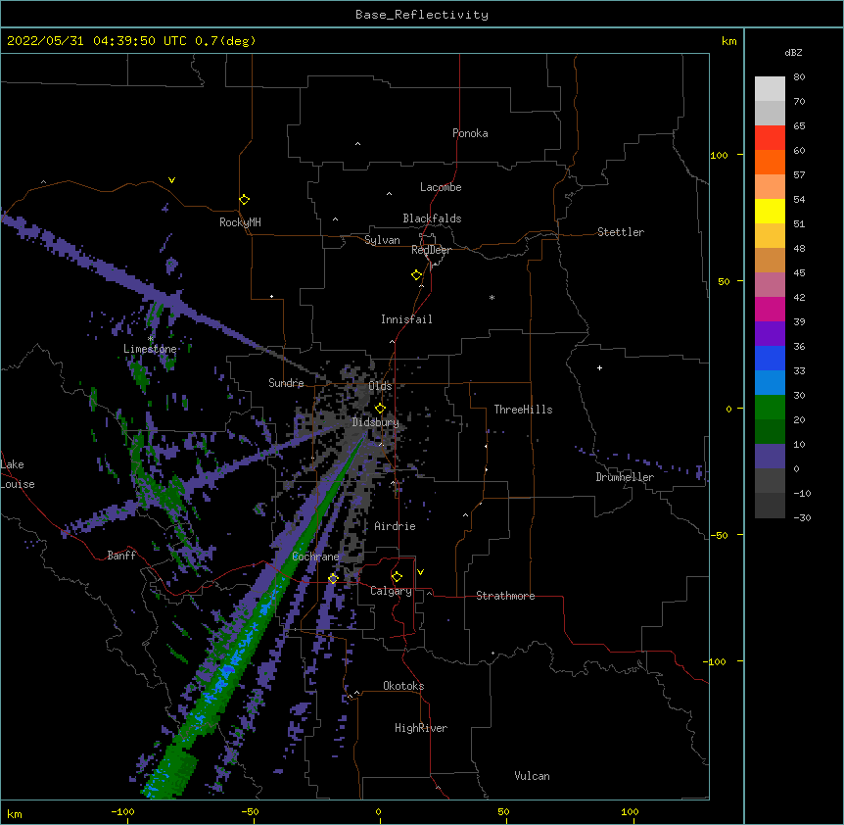Click the Lake Louise label
Viewport: 844px width, 825px height.
click(18, 474)
